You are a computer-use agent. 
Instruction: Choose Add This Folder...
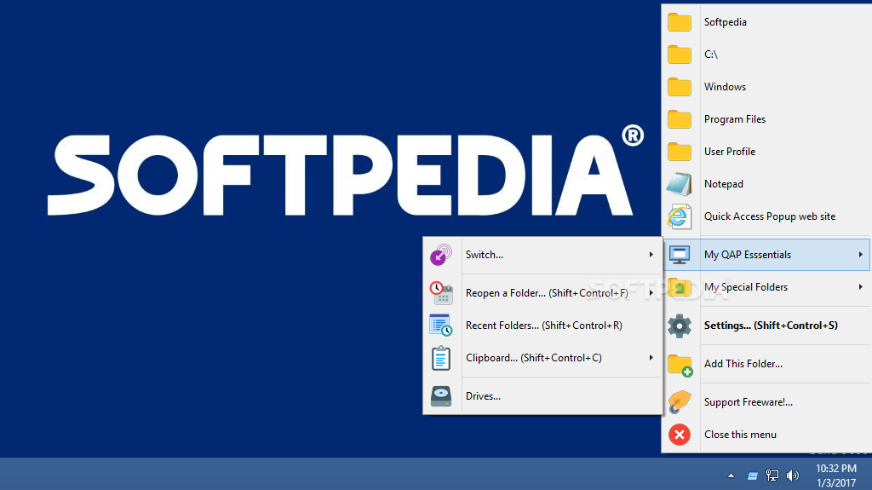pos(766,364)
